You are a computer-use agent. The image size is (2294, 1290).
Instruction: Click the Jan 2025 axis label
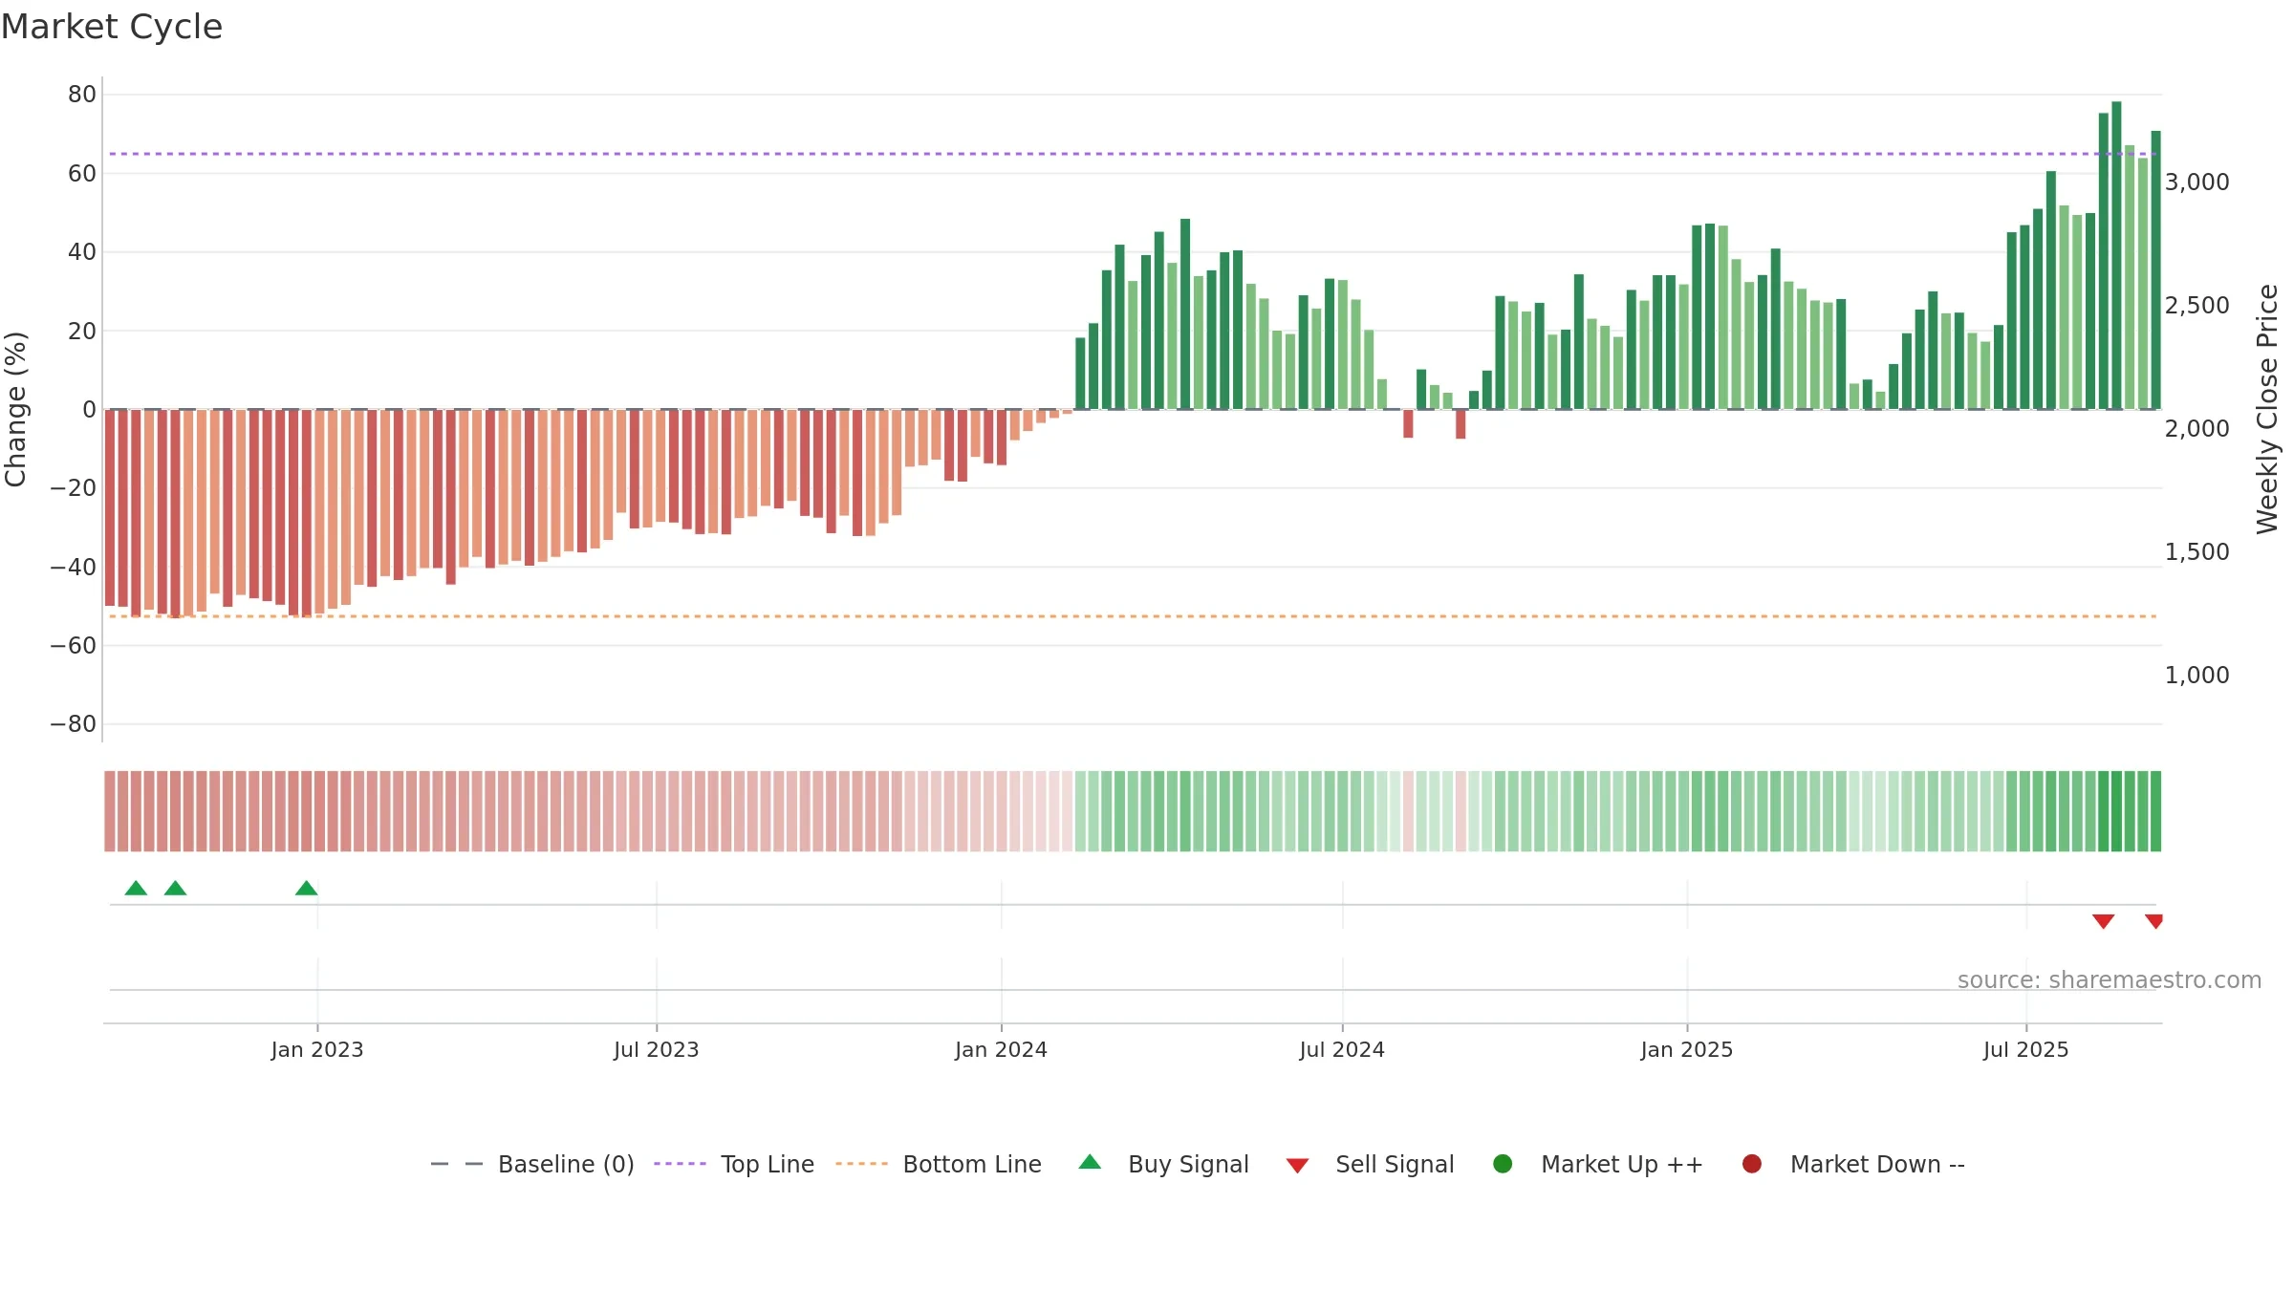1687,1049
